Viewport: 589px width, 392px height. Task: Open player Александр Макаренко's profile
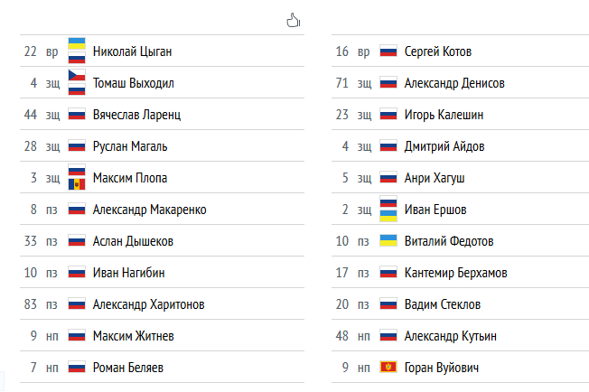(x=149, y=210)
